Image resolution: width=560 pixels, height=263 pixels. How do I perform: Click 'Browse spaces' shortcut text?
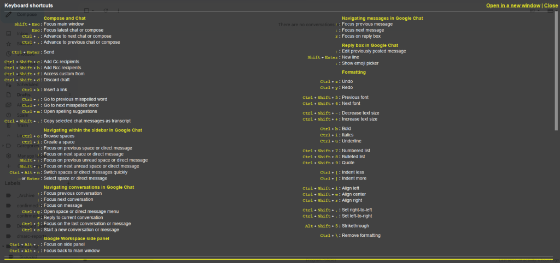(x=59, y=136)
